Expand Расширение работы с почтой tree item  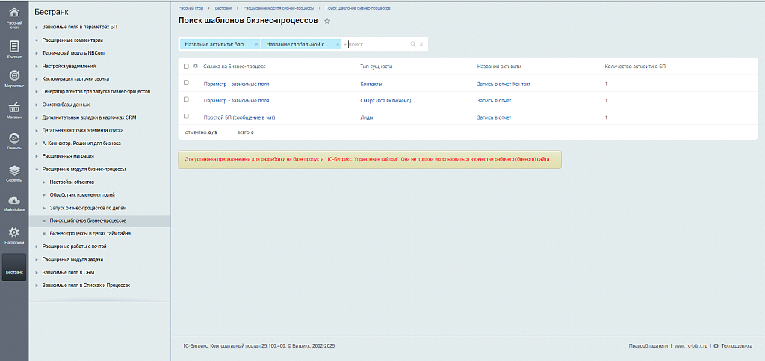click(37, 246)
